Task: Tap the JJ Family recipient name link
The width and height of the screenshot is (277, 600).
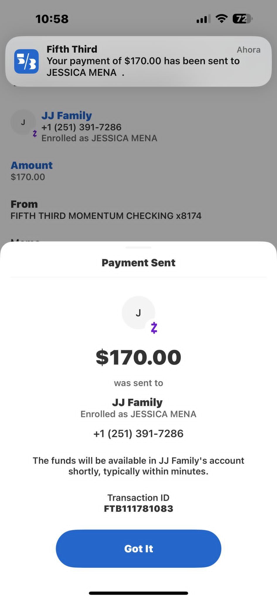Action: [x=67, y=115]
